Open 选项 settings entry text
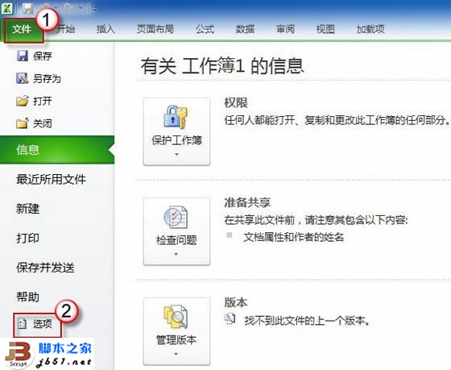The height and width of the screenshot is (370, 451). click(x=43, y=324)
